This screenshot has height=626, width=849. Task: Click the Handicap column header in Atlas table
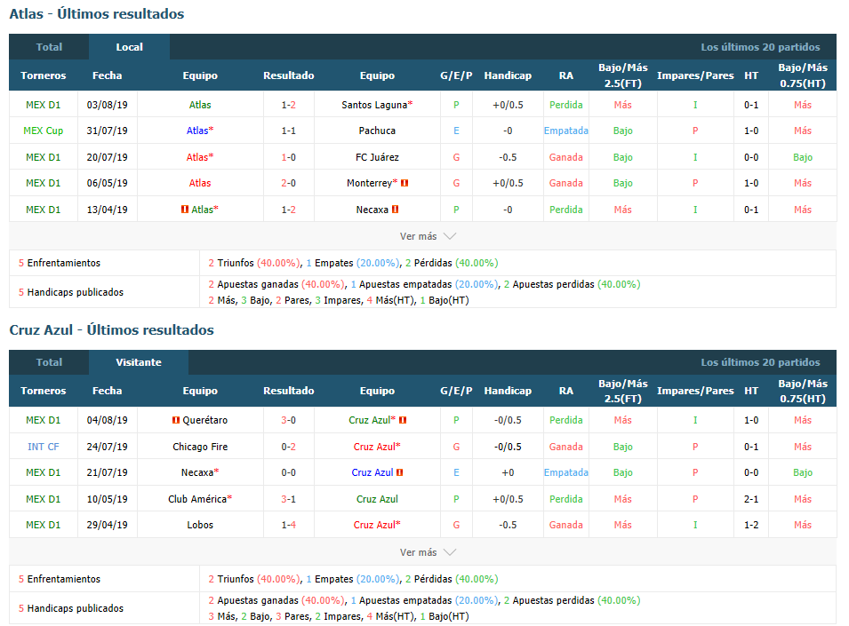508,75
